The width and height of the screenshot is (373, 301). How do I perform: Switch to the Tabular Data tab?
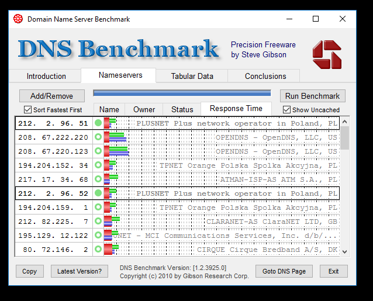pyautogui.click(x=192, y=76)
